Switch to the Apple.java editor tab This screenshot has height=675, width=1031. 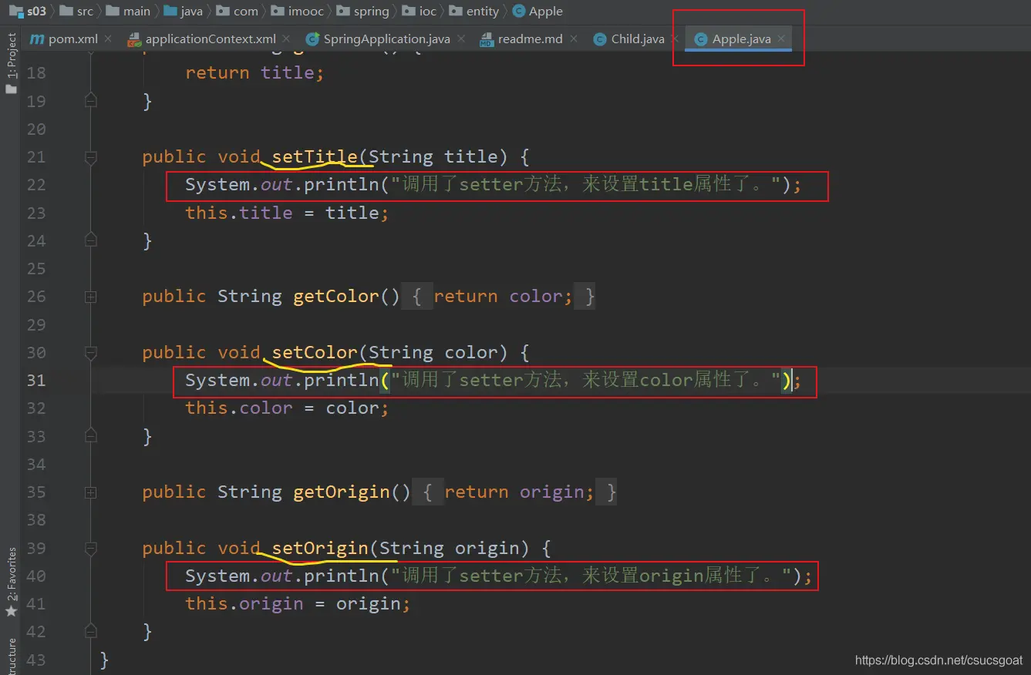coord(741,39)
